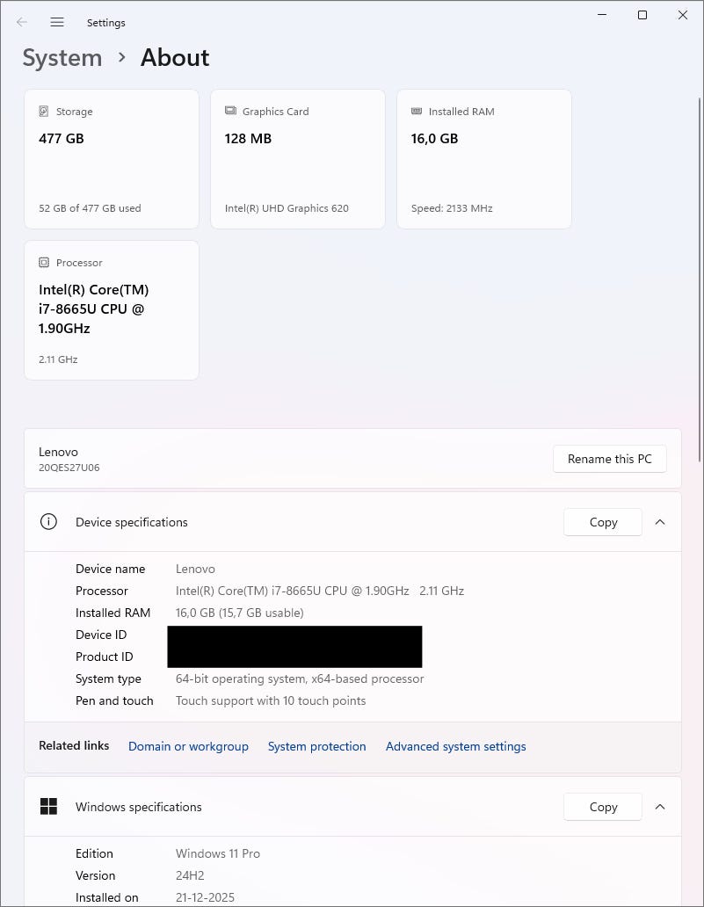Click the Processor chip icon
704x907 pixels.
[x=44, y=263]
